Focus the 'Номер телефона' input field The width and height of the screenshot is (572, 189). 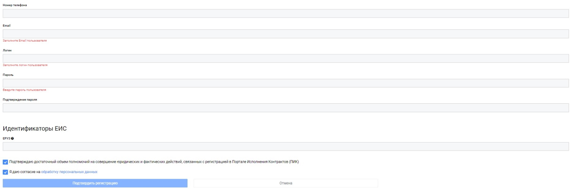coord(286,13)
